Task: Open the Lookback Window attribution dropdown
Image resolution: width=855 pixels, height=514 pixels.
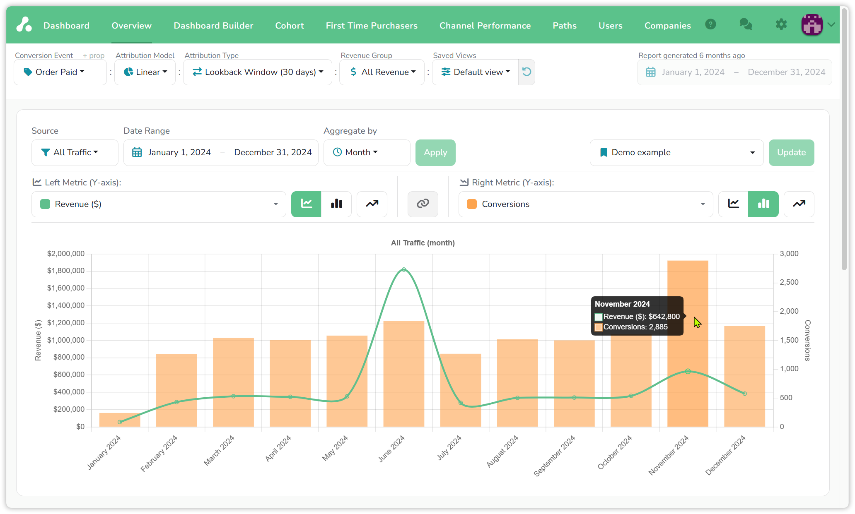Action: point(258,72)
